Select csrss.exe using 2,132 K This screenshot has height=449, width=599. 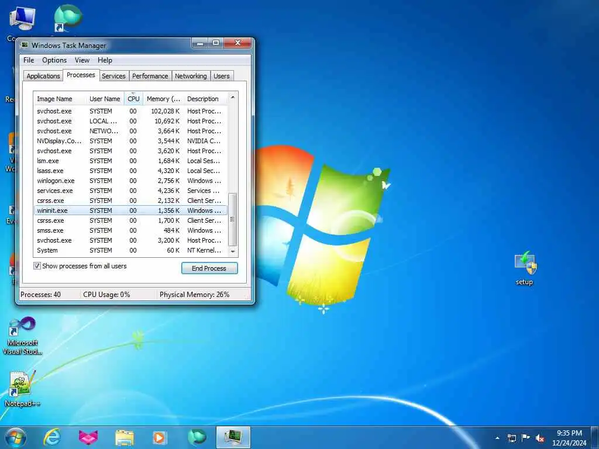pyautogui.click(x=130, y=201)
